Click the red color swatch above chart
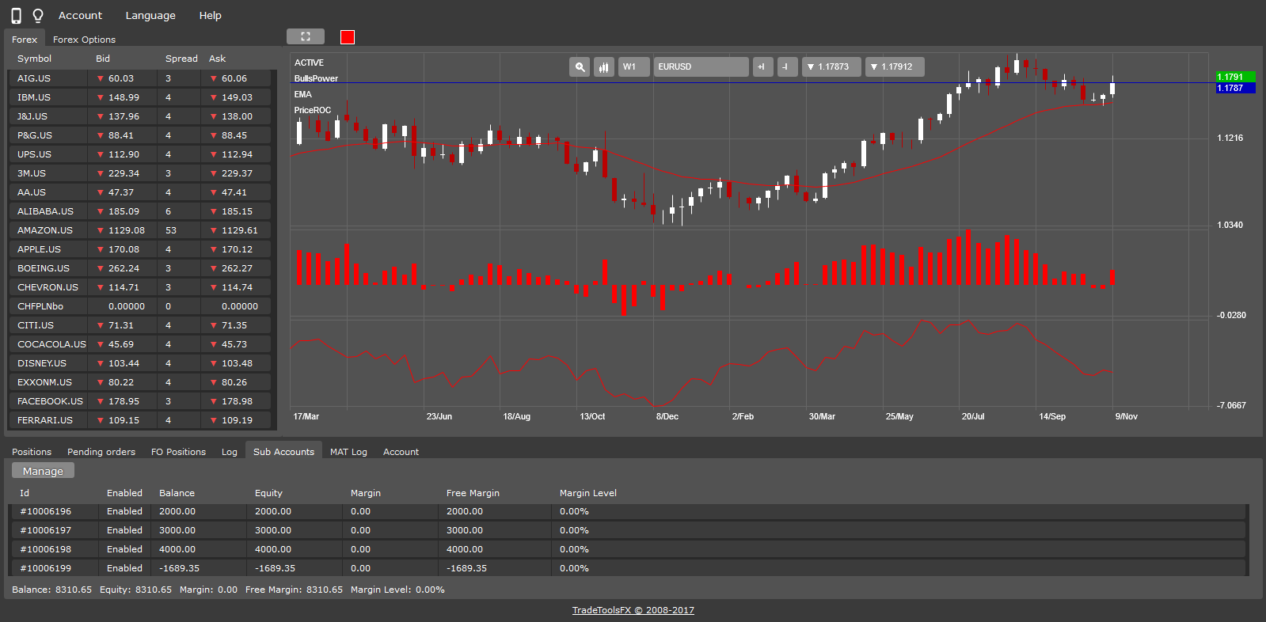 click(x=348, y=37)
